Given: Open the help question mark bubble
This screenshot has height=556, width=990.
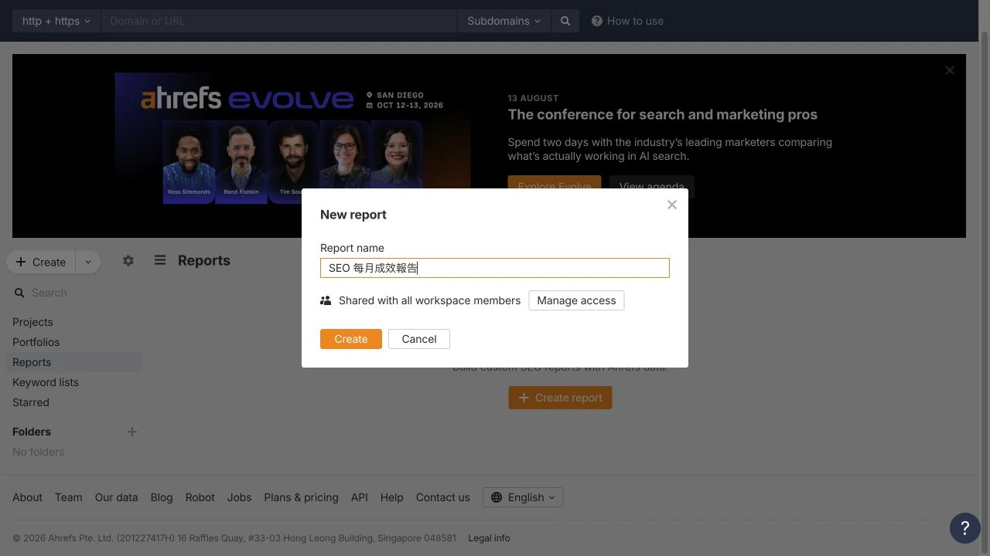Looking at the screenshot, I should (x=964, y=528).
